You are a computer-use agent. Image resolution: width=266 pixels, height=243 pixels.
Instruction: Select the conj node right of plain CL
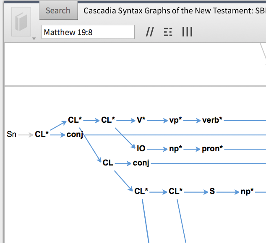click(141, 163)
